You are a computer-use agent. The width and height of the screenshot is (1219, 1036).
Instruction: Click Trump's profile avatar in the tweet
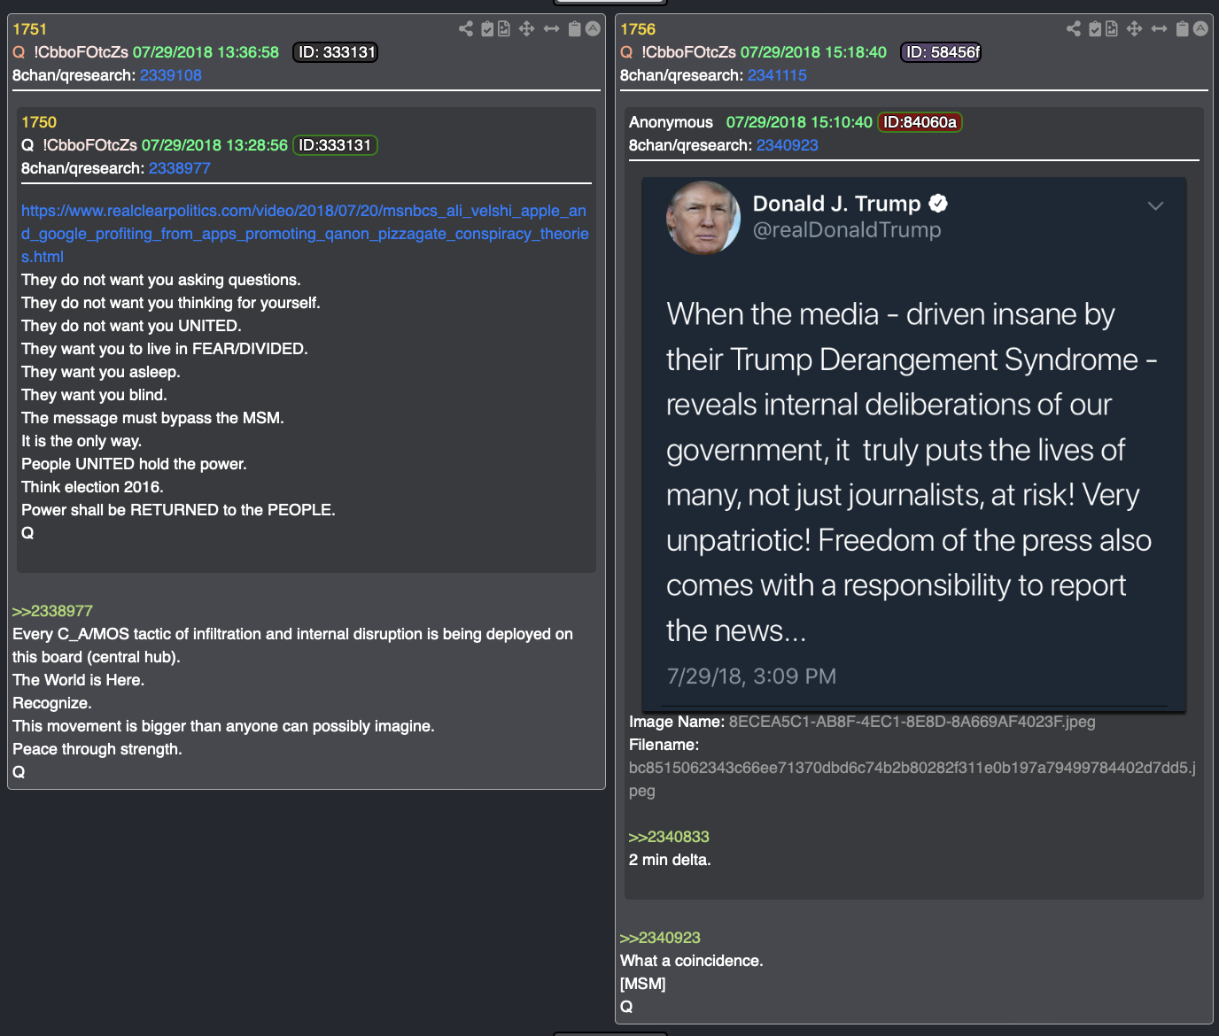(x=703, y=218)
